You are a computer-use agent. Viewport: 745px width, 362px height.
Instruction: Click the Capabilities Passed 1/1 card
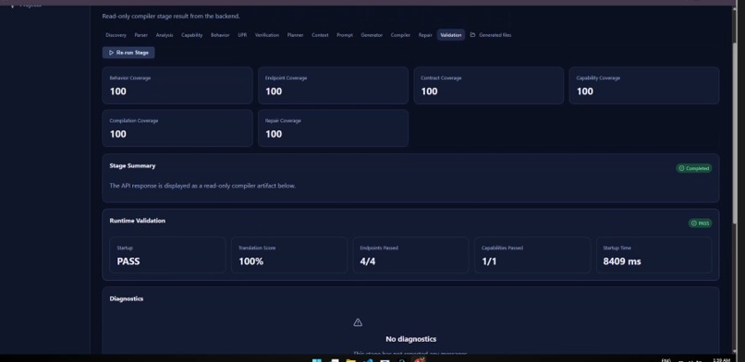click(532, 255)
